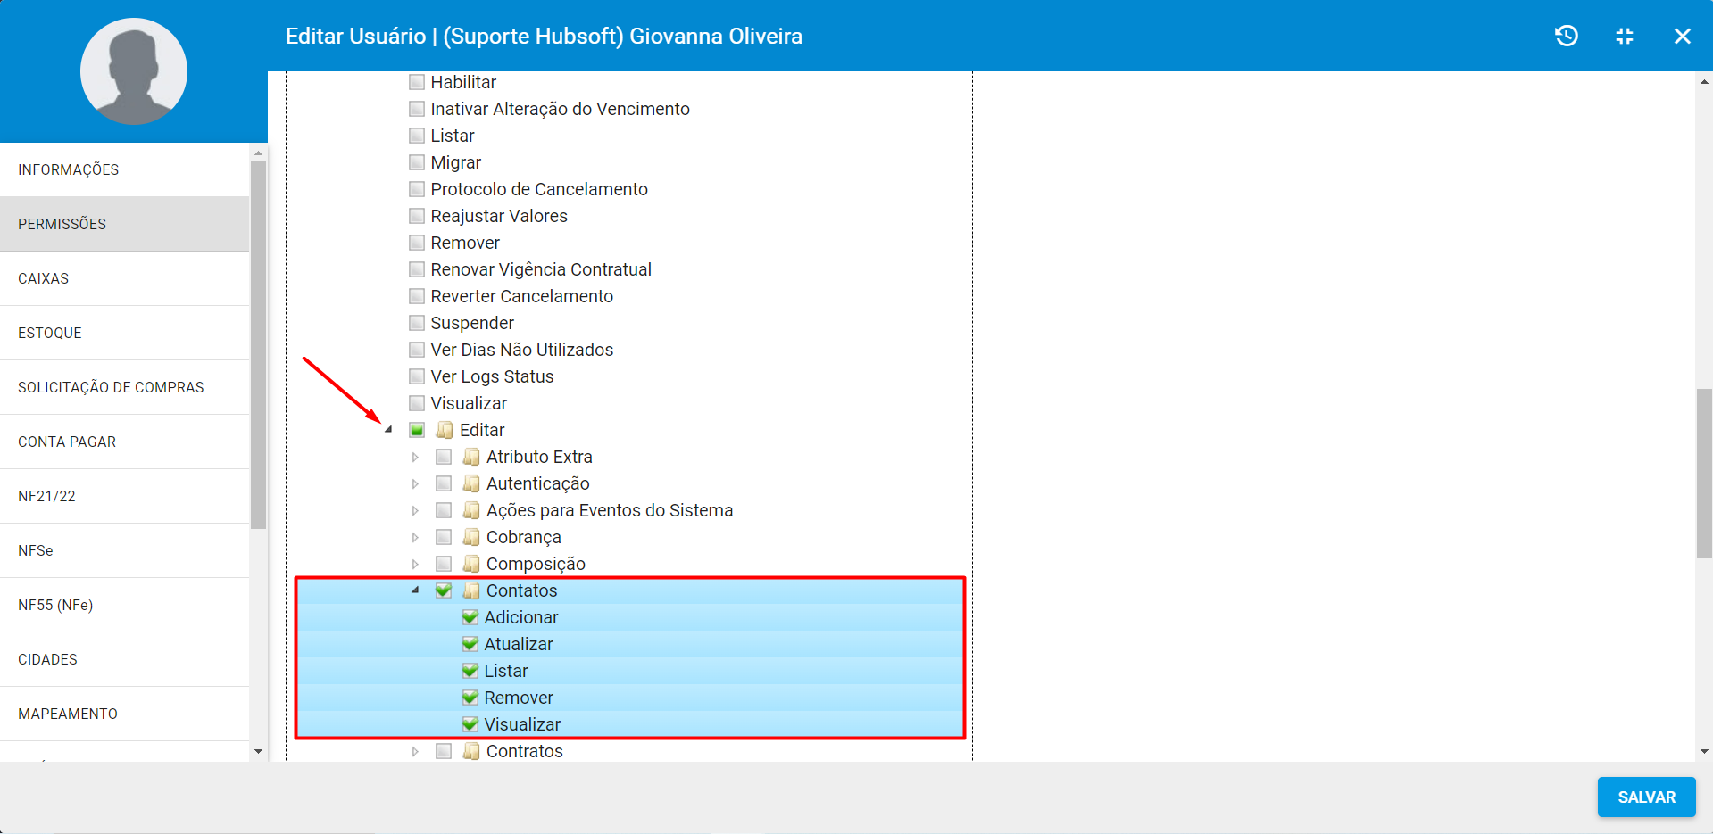Open the INFORMAÇÕES tab
Screen dimensions: 1713x834
125,169
